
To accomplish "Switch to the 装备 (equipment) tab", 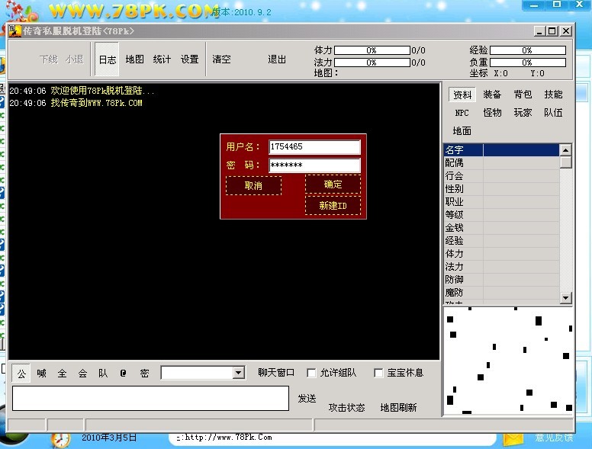I will (492, 95).
